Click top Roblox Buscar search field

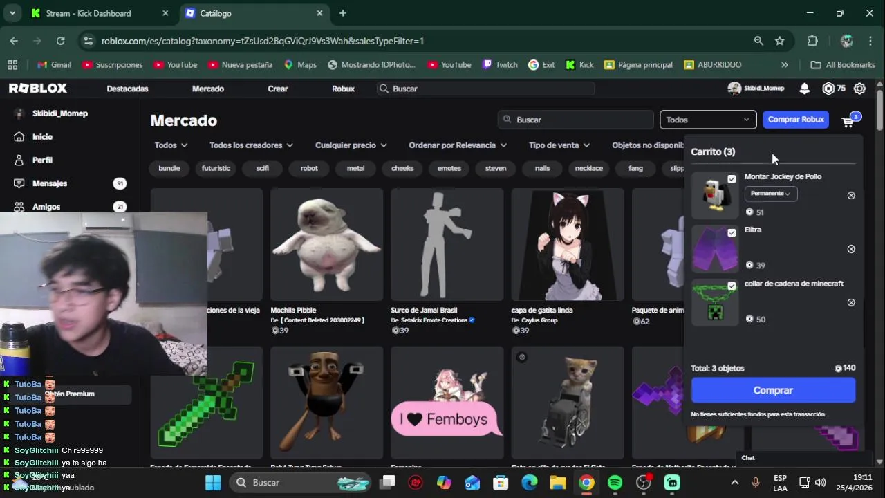(x=486, y=89)
